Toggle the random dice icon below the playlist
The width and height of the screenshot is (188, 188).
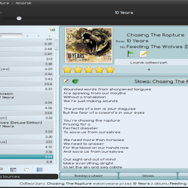[26, 170]
